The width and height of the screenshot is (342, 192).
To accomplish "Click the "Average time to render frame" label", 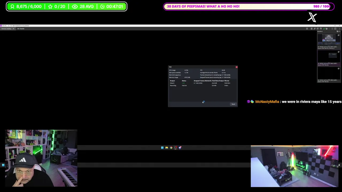I will point(209,73).
